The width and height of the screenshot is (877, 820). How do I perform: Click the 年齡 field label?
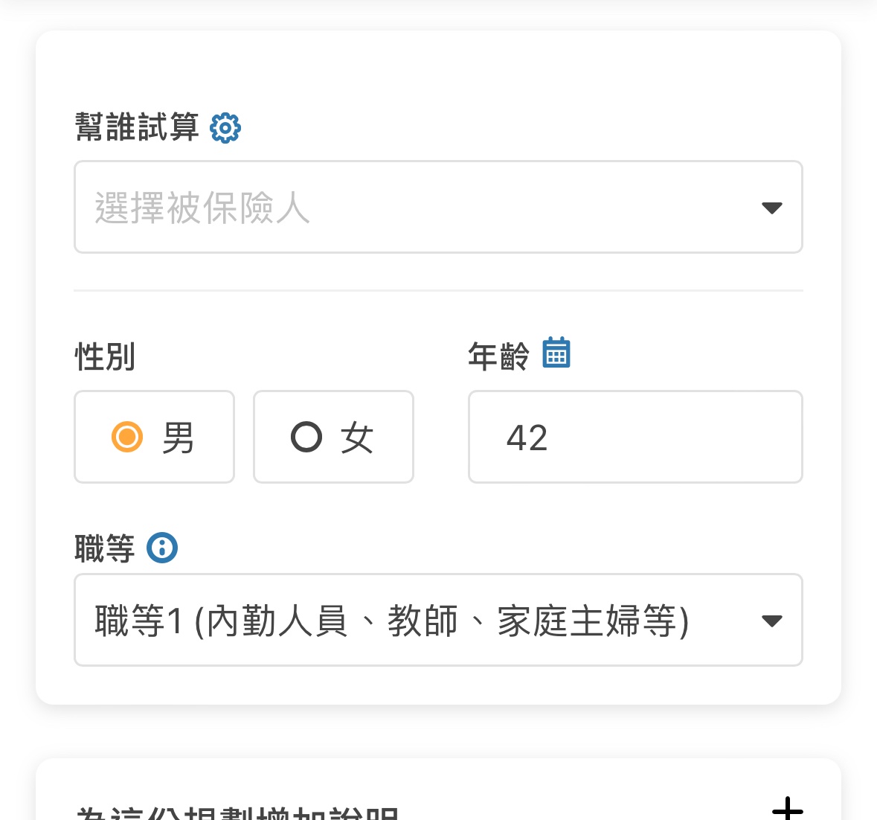[x=498, y=356]
